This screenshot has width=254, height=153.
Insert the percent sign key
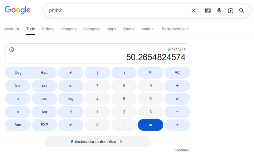click(150, 73)
